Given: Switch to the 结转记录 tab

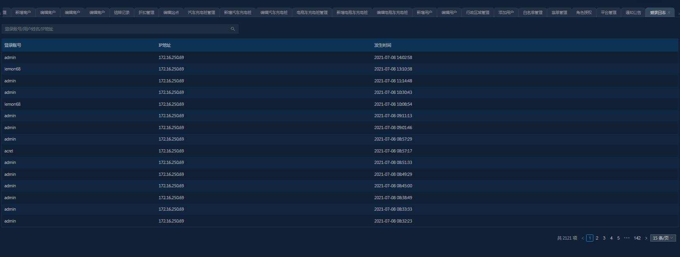Looking at the screenshot, I should pyautogui.click(x=122, y=13).
